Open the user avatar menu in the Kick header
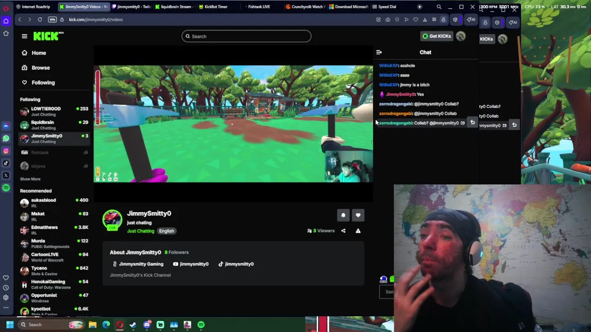This screenshot has width=591, height=332. coord(461,36)
